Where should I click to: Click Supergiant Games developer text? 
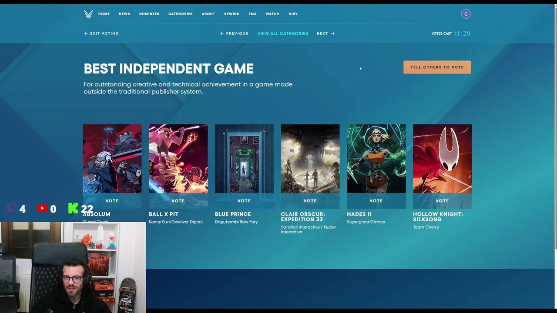366,222
